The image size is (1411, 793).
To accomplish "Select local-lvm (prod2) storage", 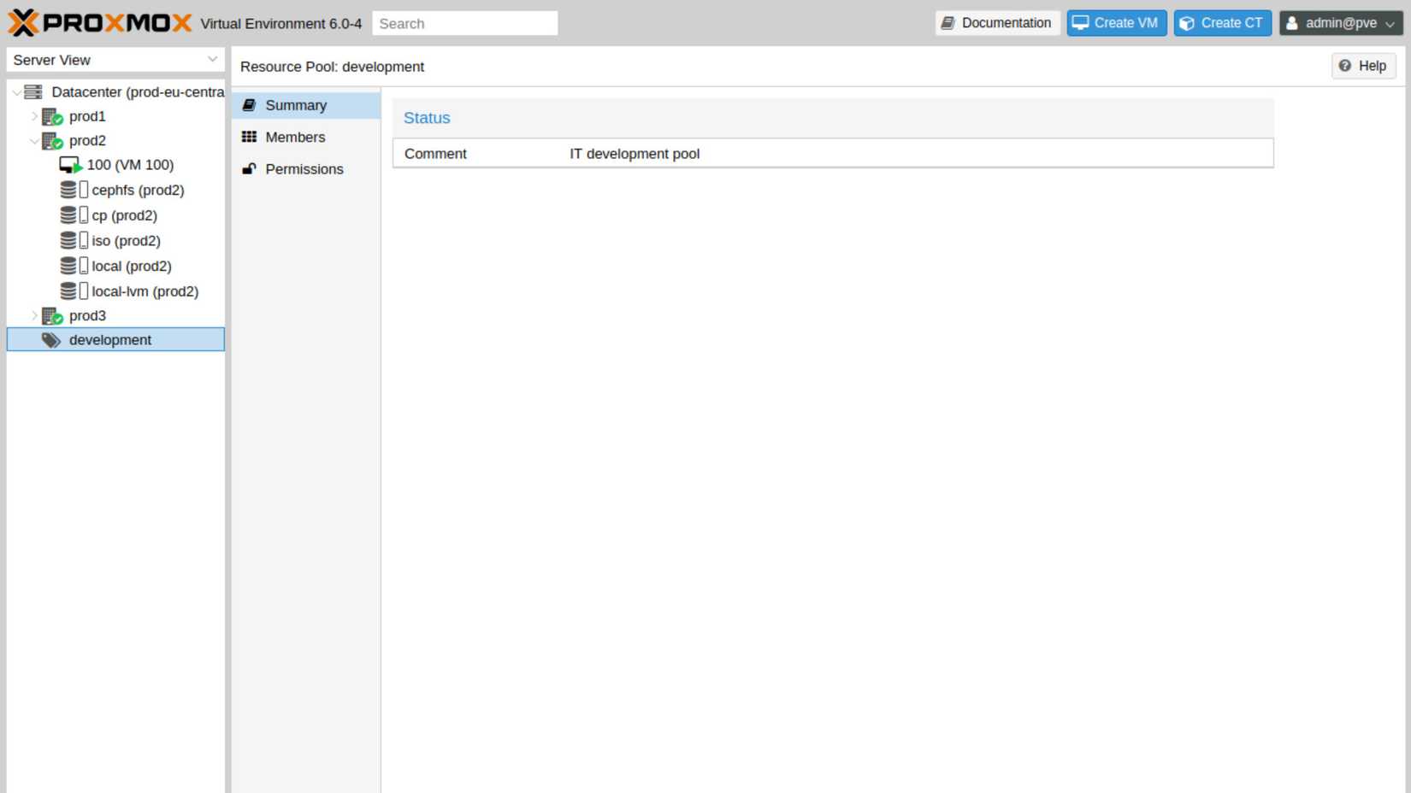I will click(145, 291).
